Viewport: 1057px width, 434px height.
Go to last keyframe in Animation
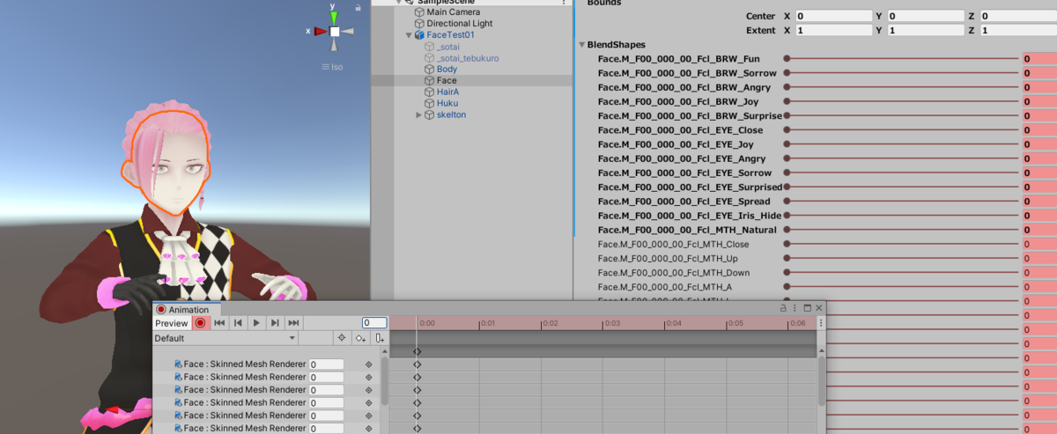click(x=293, y=323)
